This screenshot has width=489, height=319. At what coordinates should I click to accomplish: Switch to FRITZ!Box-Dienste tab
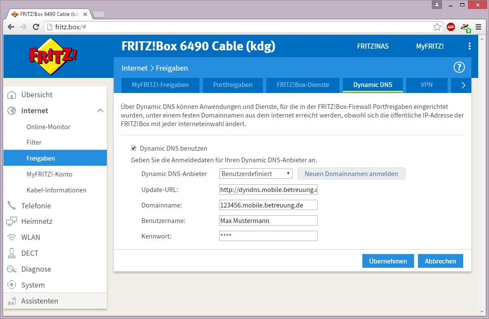click(303, 85)
